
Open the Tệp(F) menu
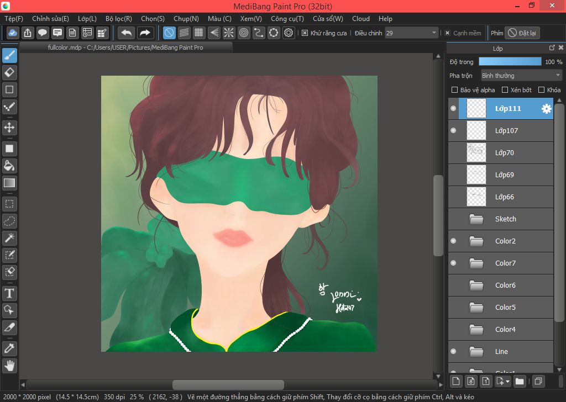pos(14,19)
